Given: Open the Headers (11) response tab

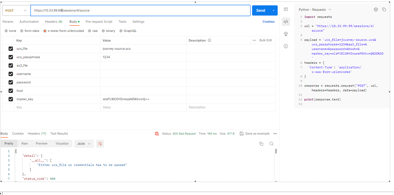Looking at the screenshot, I should point(37,134).
